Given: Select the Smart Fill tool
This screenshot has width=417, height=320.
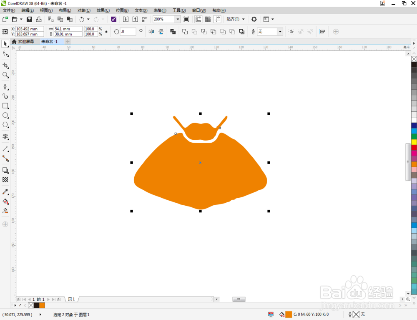Looking at the screenshot, I should 5,211.
